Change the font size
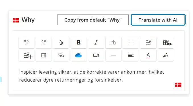The width and height of the screenshot is (193, 106). [166, 55]
